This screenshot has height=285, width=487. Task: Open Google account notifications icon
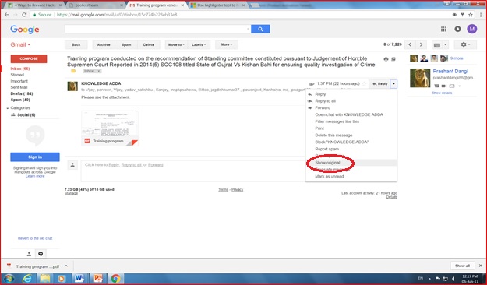pyautogui.click(x=457, y=29)
